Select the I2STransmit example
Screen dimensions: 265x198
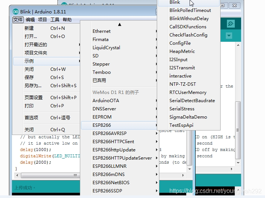click(x=189, y=68)
